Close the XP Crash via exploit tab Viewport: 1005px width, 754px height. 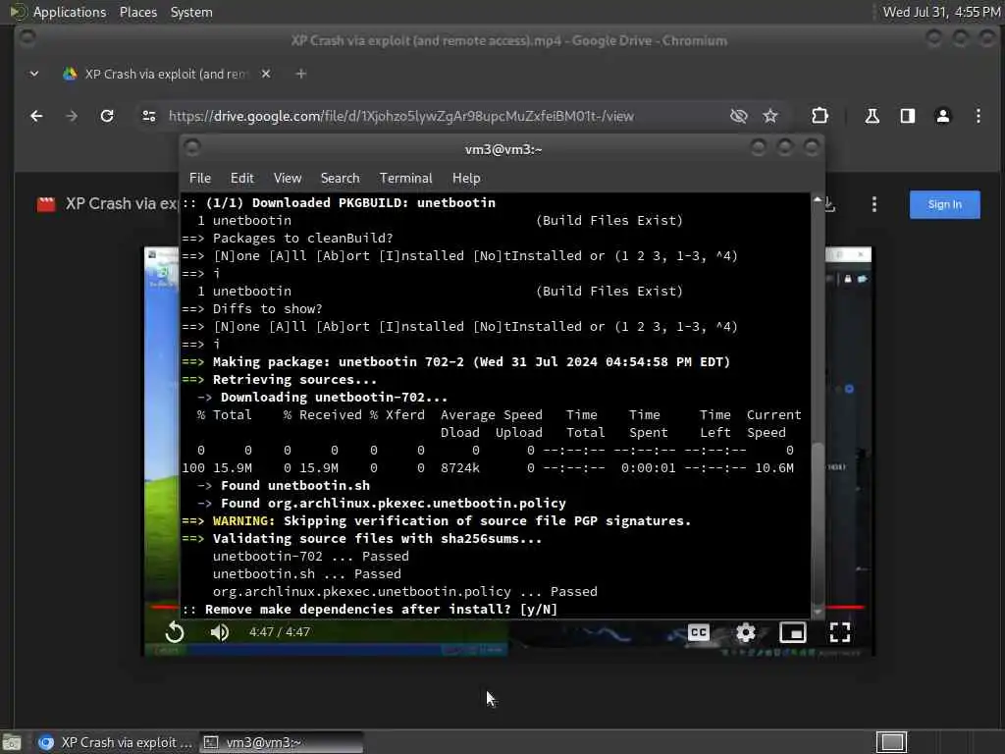pyautogui.click(x=266, y=74)
